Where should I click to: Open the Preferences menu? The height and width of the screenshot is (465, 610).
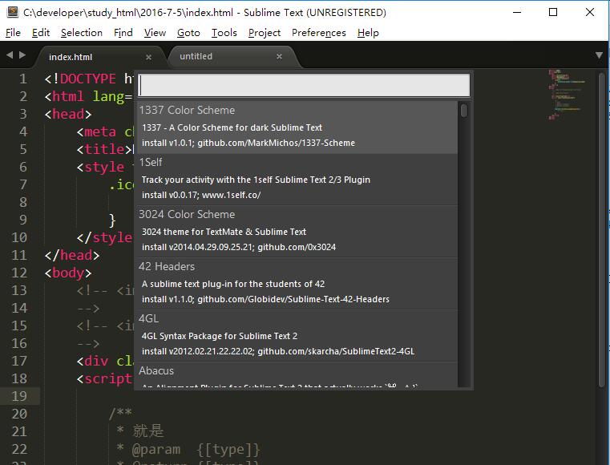pos(318,33)
